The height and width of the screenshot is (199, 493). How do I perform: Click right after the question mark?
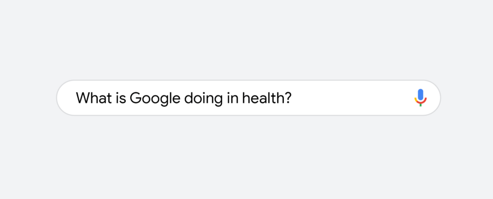click(x=293, y=98)
